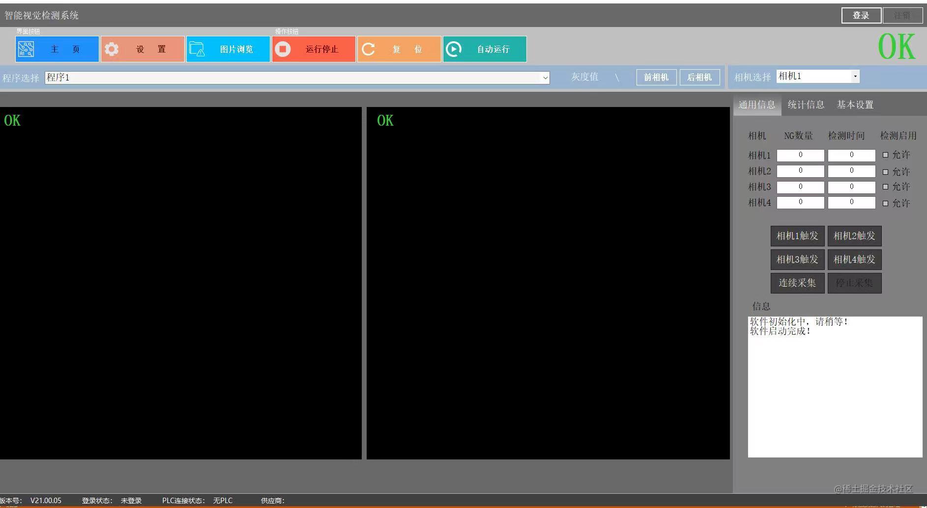Stop running with 运行停止
This screenshot has height=508, width=927.
(314, 49)
